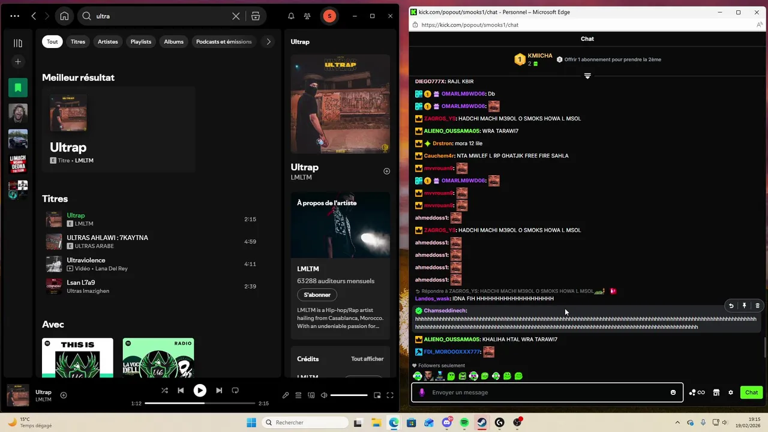
Task: Add Ultrap to library from the side panel
Action: pyautogui.click(x=386, y=171)
